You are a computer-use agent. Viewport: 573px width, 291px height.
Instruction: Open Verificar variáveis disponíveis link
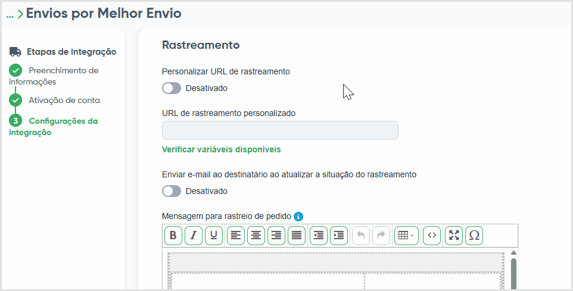[222, 149]
